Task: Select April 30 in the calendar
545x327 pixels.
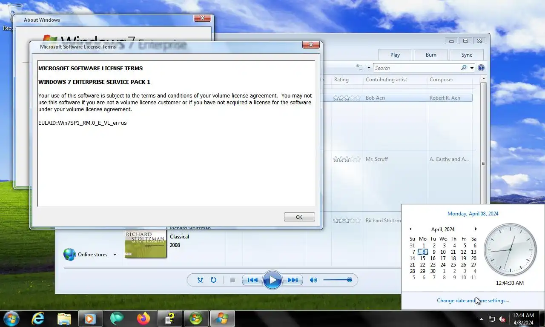Action: 433,271
